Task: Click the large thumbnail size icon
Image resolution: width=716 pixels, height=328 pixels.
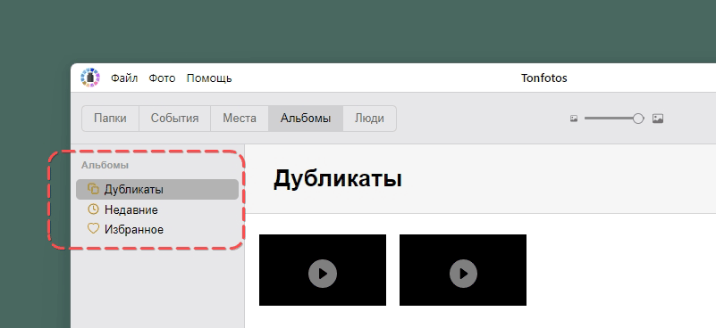Action: [x=658, y=119]
